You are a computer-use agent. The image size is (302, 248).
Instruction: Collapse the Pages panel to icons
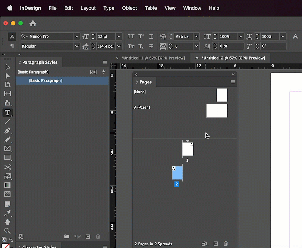[x=233, y=74]
